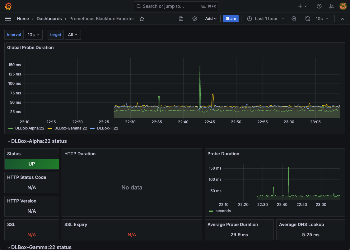Click the Probe Duration panel title

click(x=223, y=154)
